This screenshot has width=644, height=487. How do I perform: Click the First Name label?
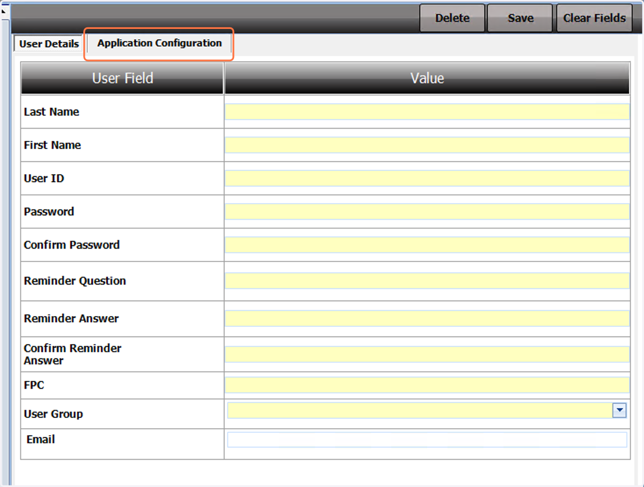tap(53, 145)
